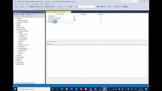This screenshot has height=91, width=162.
Task: Click the Activity Monitor icon before the wrench
Action: click(x=98, y=7)
